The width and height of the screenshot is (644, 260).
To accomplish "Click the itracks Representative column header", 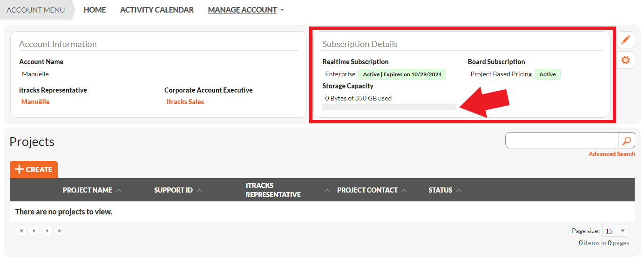I will (273, 190).
